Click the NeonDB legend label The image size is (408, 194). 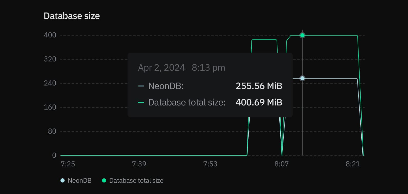[x=79, y=180]
